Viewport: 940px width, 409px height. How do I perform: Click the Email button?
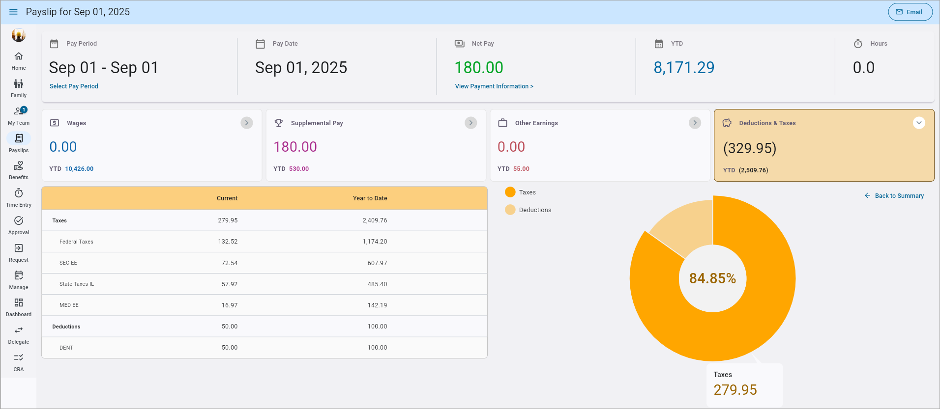pos(910,12)
